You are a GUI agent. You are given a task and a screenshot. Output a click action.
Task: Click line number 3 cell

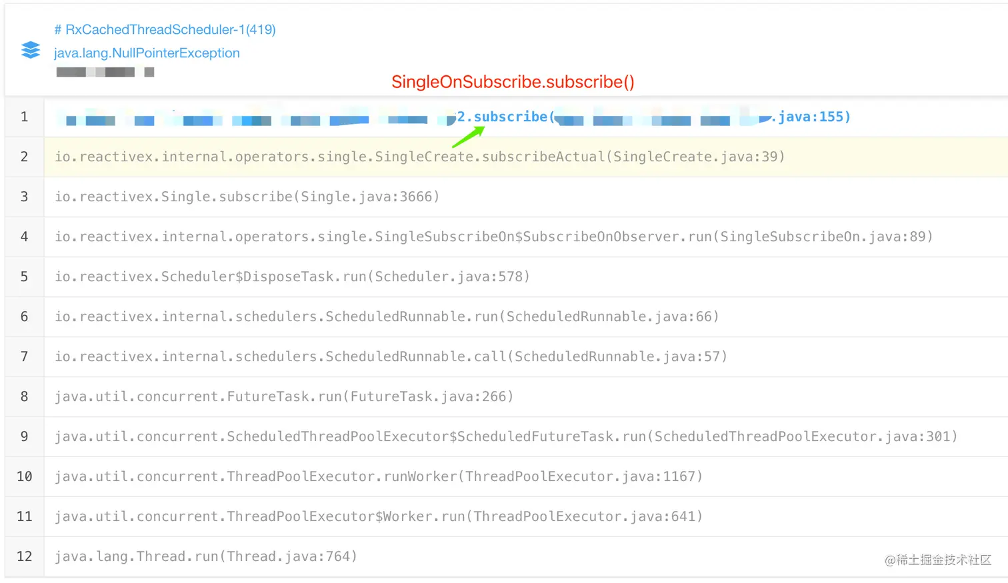pyautogui.click(x=25, y=197)
